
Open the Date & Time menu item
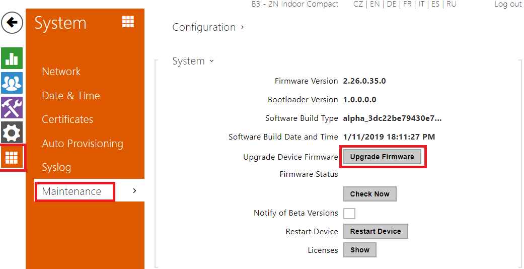71,96
